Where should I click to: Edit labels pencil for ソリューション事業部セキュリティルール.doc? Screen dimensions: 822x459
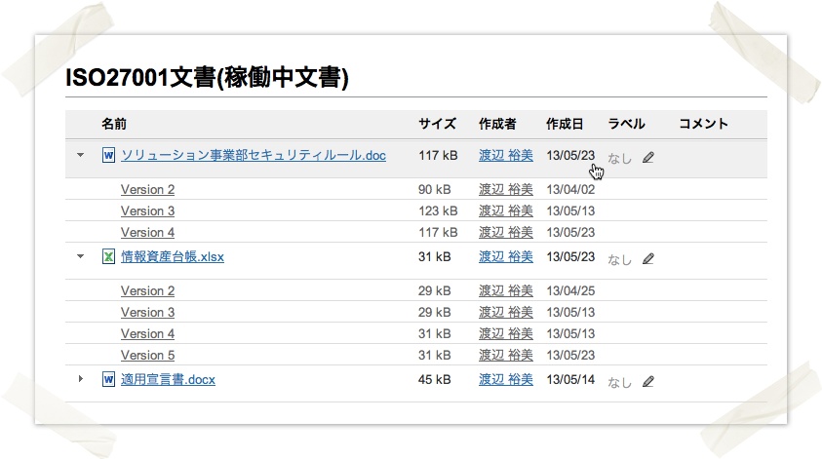648,157
